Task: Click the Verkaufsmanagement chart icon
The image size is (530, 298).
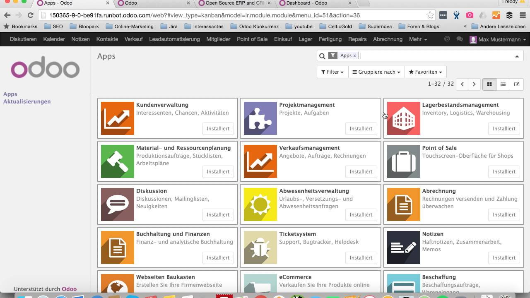Action: coord(260,161)
